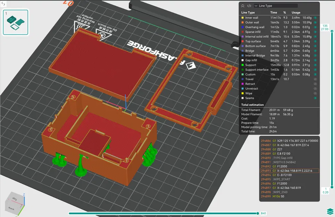This screenshot has height=217, width=335.
Task: Click the Top face of view cube
Action: (x=15, y=198)
